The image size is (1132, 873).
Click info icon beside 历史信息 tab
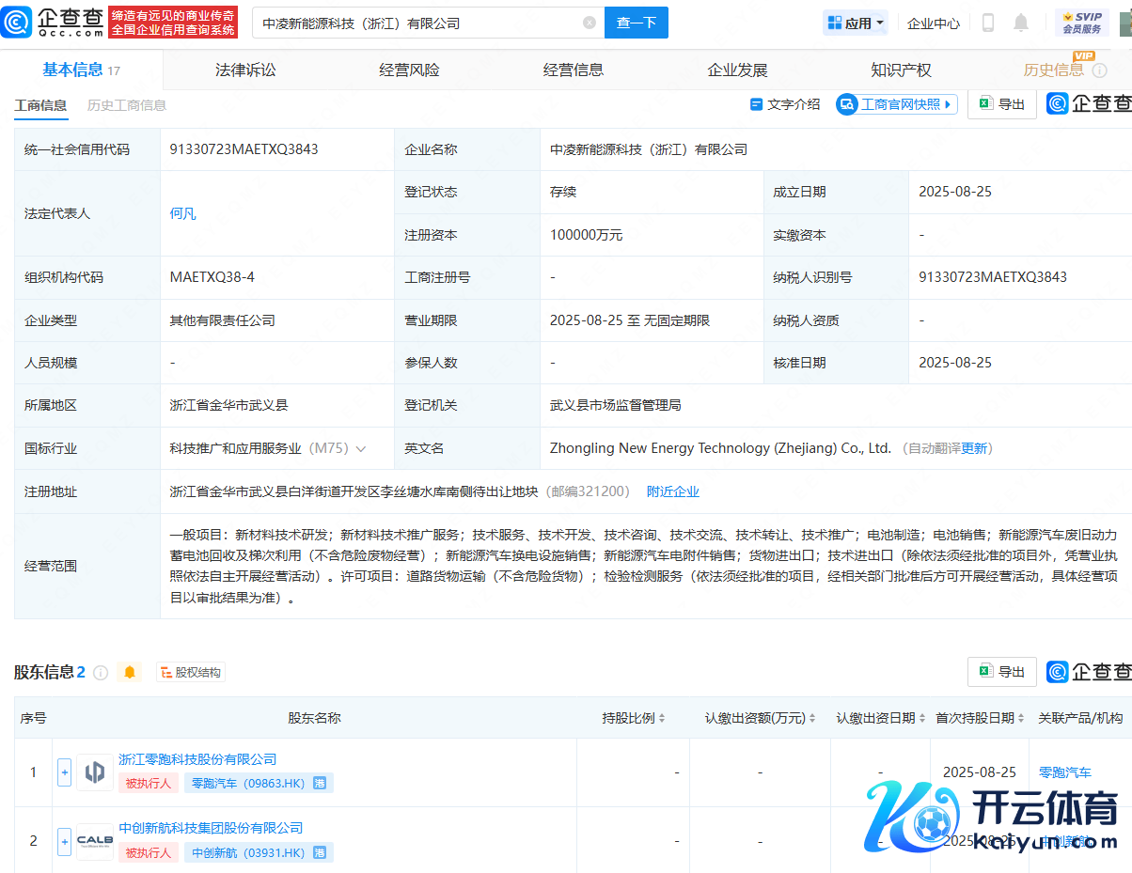[x=1101, y=70]
